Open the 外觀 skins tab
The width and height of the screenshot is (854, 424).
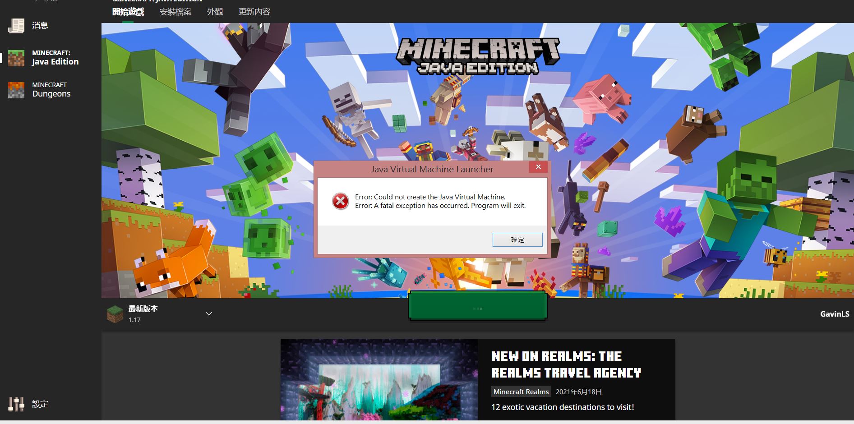pos(215,12)
